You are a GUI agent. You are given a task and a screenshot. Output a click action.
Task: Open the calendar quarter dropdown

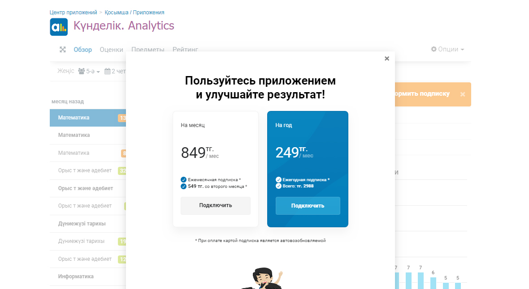115,71
